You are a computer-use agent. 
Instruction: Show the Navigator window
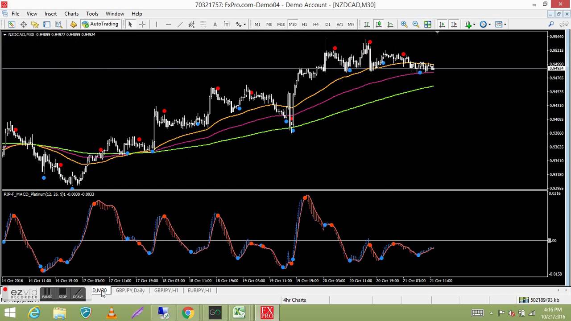[x=35, y=24]
